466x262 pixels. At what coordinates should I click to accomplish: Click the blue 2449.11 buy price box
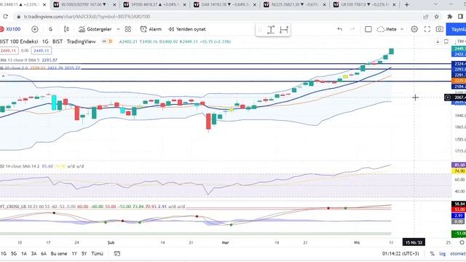click(x=41, y=51)
